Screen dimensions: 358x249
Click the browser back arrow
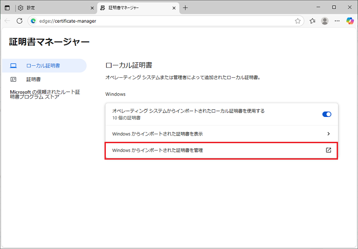[x=7, y=21]
